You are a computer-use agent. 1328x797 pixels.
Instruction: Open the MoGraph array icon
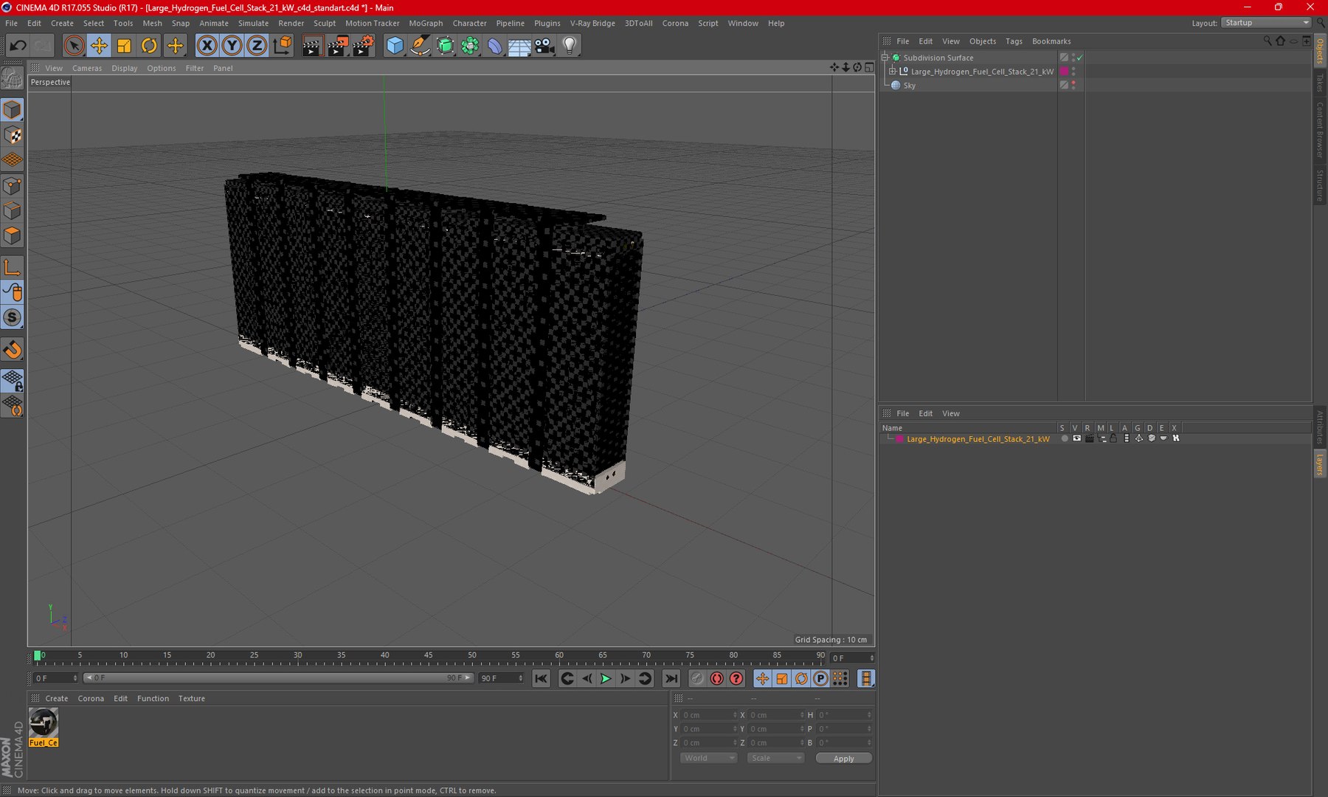[x=470, y=46]
